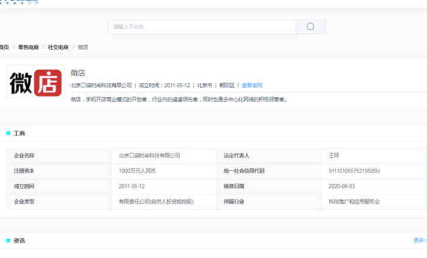Viewport: 427px width, 258px height.
Task: Click 成立时间 table label
Action: click(x=24, y=187)
